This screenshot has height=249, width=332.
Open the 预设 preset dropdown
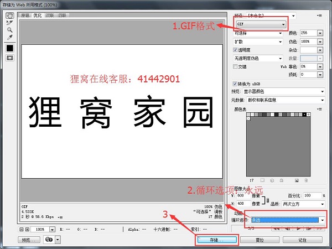click(271, 15)
